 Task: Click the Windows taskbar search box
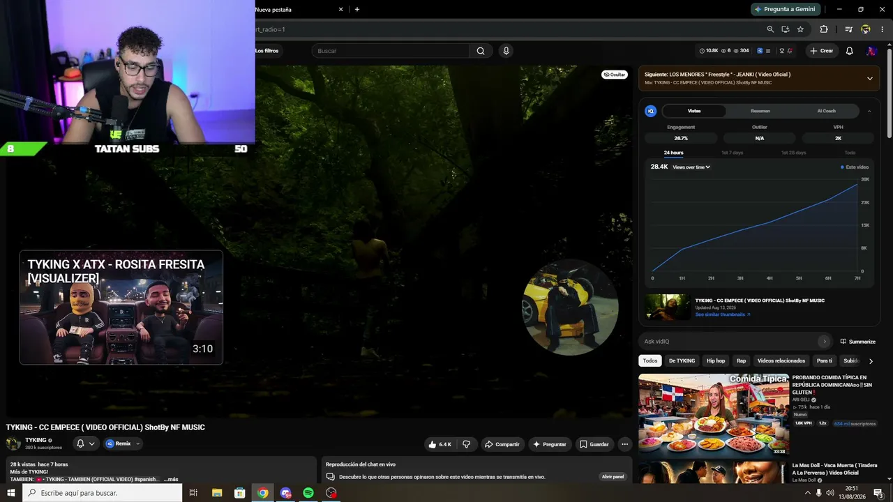point(103,493)
